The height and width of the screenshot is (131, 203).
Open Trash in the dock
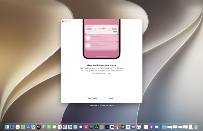point(196,127)
